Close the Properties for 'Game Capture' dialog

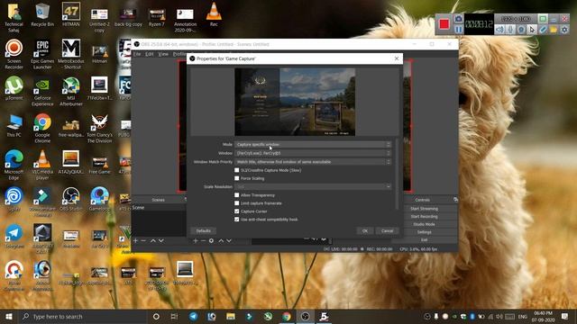pyautogui.click(x=397, y=58)
